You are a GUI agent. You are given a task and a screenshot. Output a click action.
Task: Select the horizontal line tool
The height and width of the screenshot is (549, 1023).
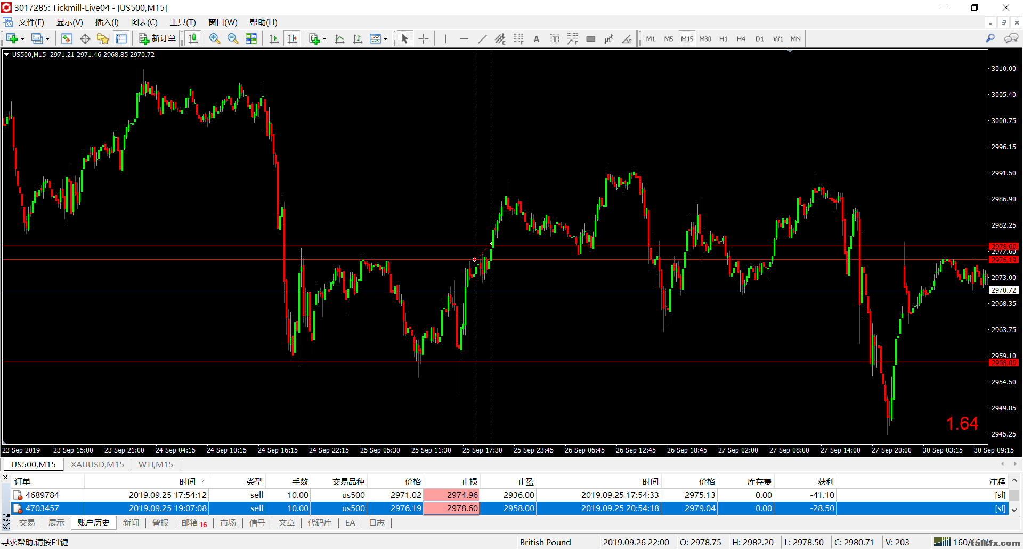(x=464, y=38)
